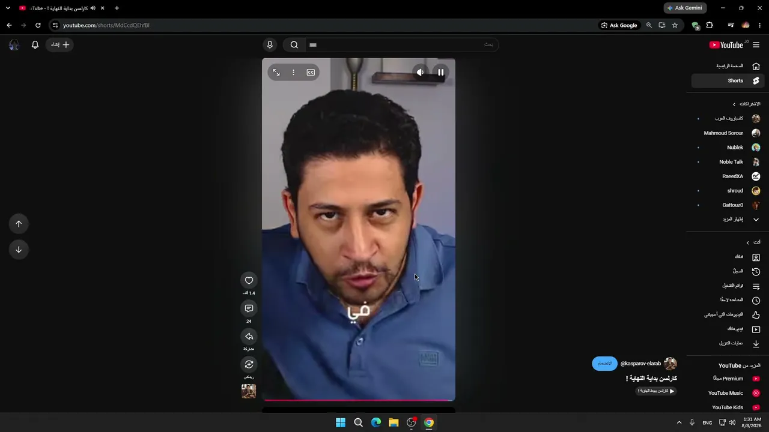This screenshot has width=769, height=432.
Task: Open the Subscriptions section header
Action: [x=746, y=104]
